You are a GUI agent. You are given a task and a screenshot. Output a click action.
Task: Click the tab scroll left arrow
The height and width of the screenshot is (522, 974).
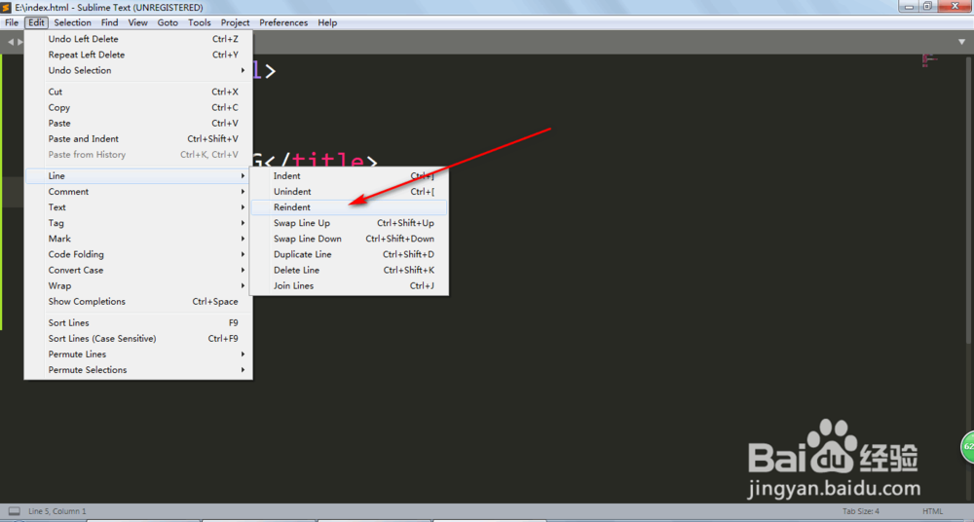point(11,42)
